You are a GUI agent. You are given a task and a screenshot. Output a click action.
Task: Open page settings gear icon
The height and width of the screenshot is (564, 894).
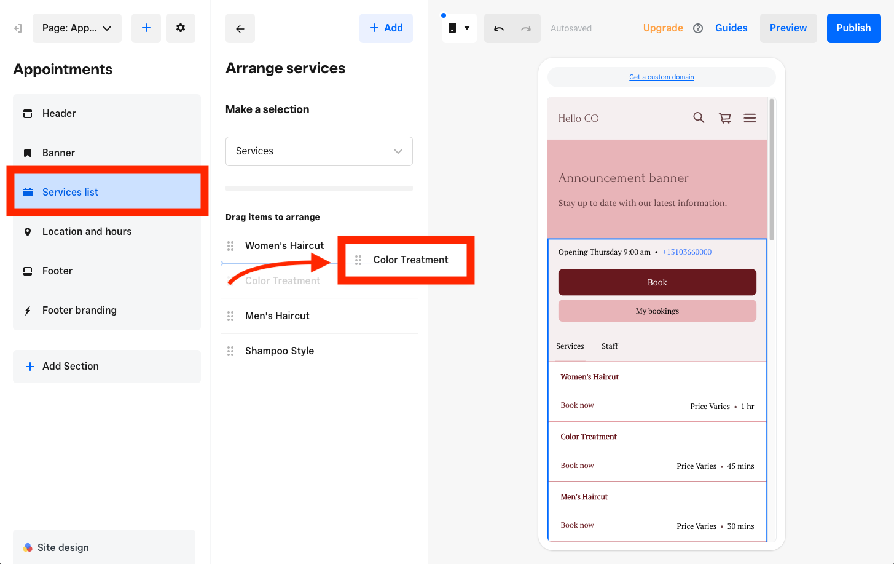click(181, 28)
